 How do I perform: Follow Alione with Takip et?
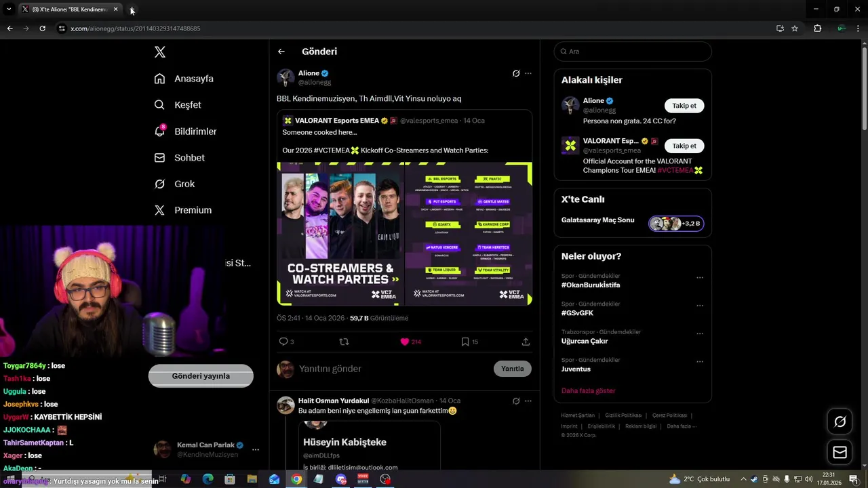pyautogui.click(x=684, y=106)
